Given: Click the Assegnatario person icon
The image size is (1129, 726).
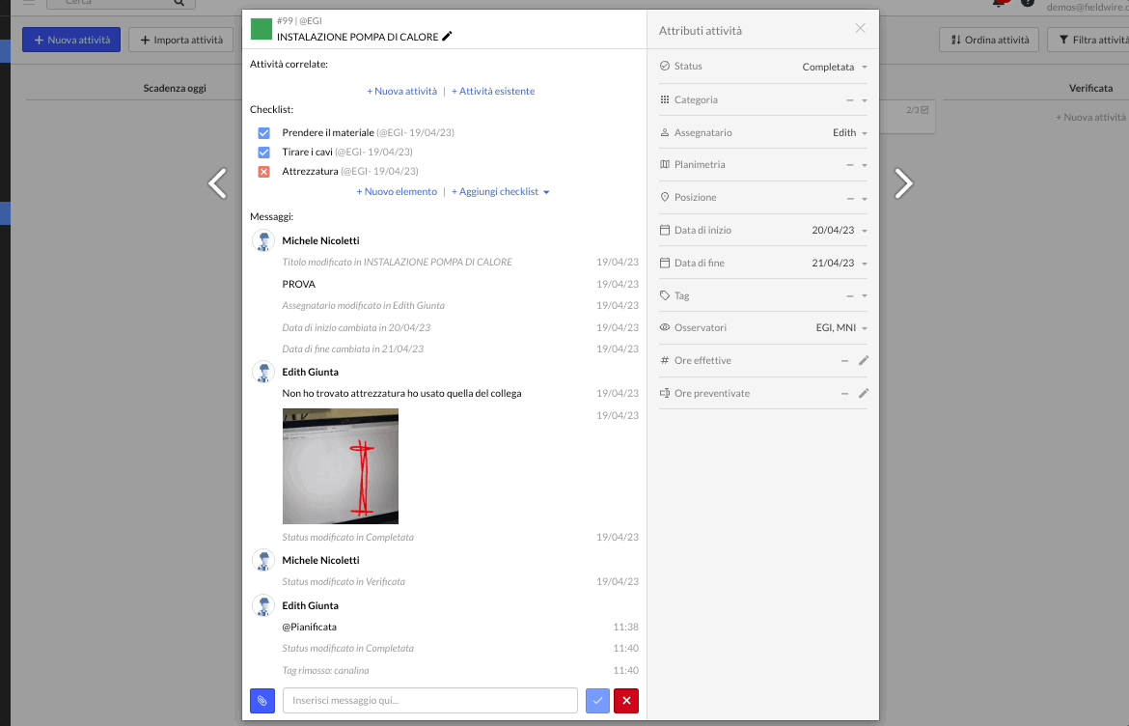Looking at the screenshot, I should (665, 132).
